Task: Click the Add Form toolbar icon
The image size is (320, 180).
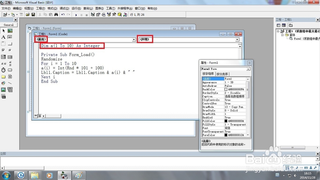Action: pyautogui.click(x=13, y=14)
